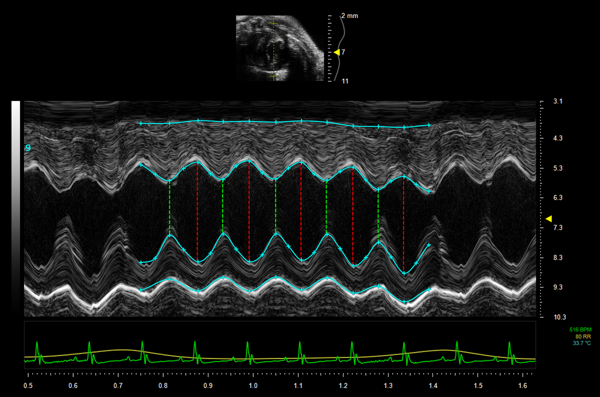This screenshot has height=397, width=600.
Task: Open the B-mode heart thumbnail image
Action: (280, 48)
